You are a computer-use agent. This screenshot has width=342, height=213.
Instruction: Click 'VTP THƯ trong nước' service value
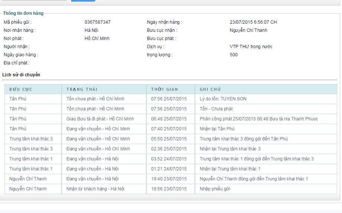251,47
